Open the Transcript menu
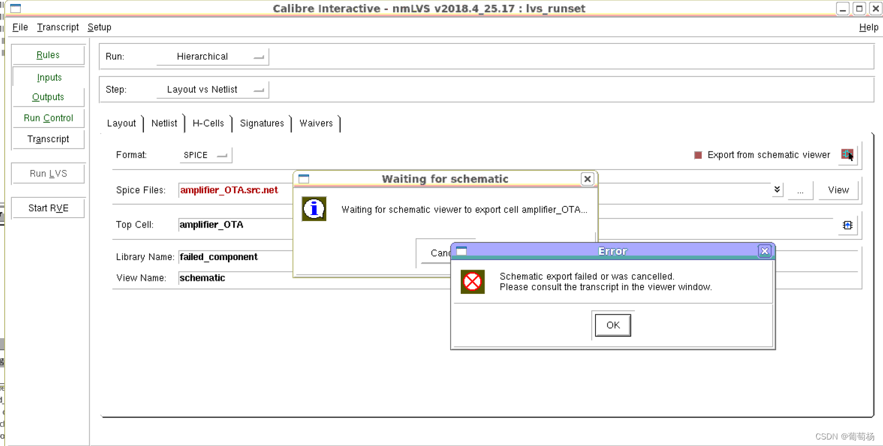 [57, 27]
